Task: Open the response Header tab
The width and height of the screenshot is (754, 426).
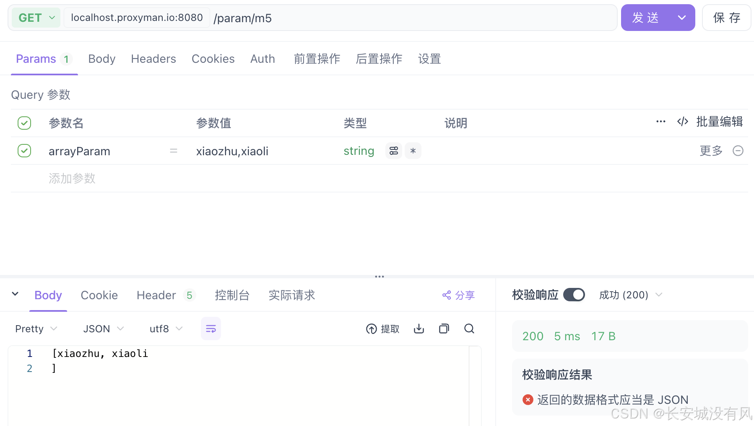Action: click(165, 295)
